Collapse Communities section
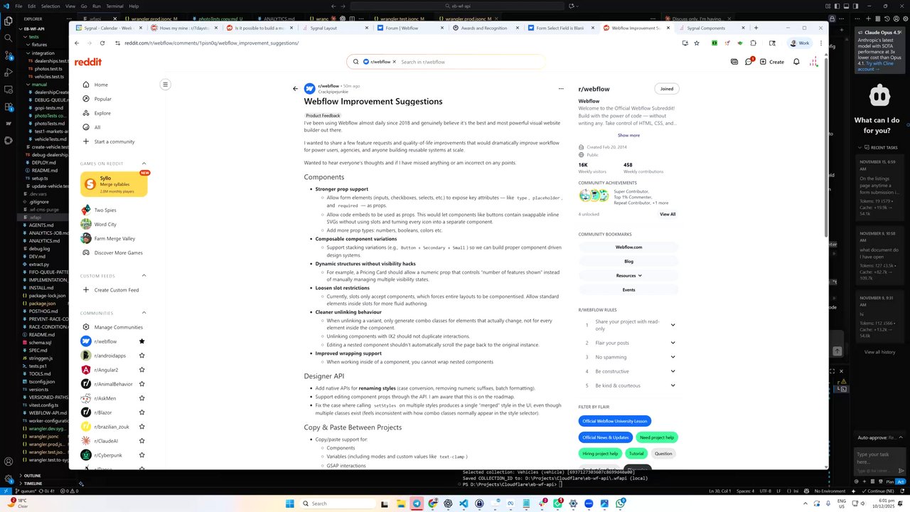 point(144,313)
